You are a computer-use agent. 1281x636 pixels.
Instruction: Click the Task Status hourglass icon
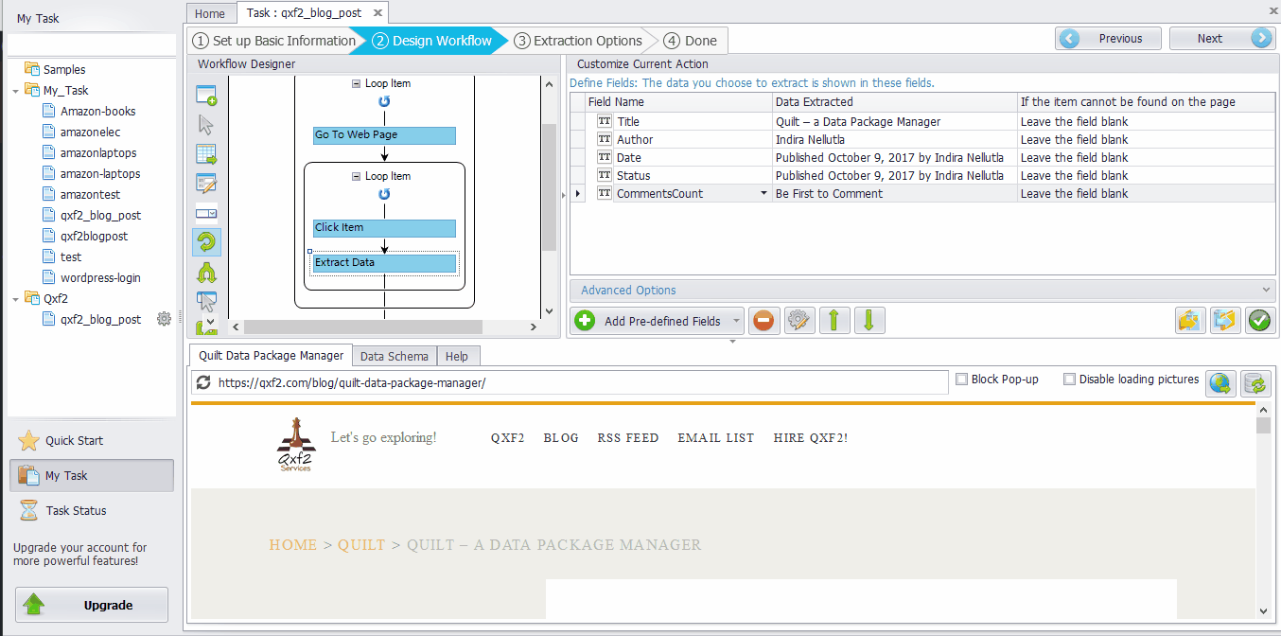tap(29, 510)
